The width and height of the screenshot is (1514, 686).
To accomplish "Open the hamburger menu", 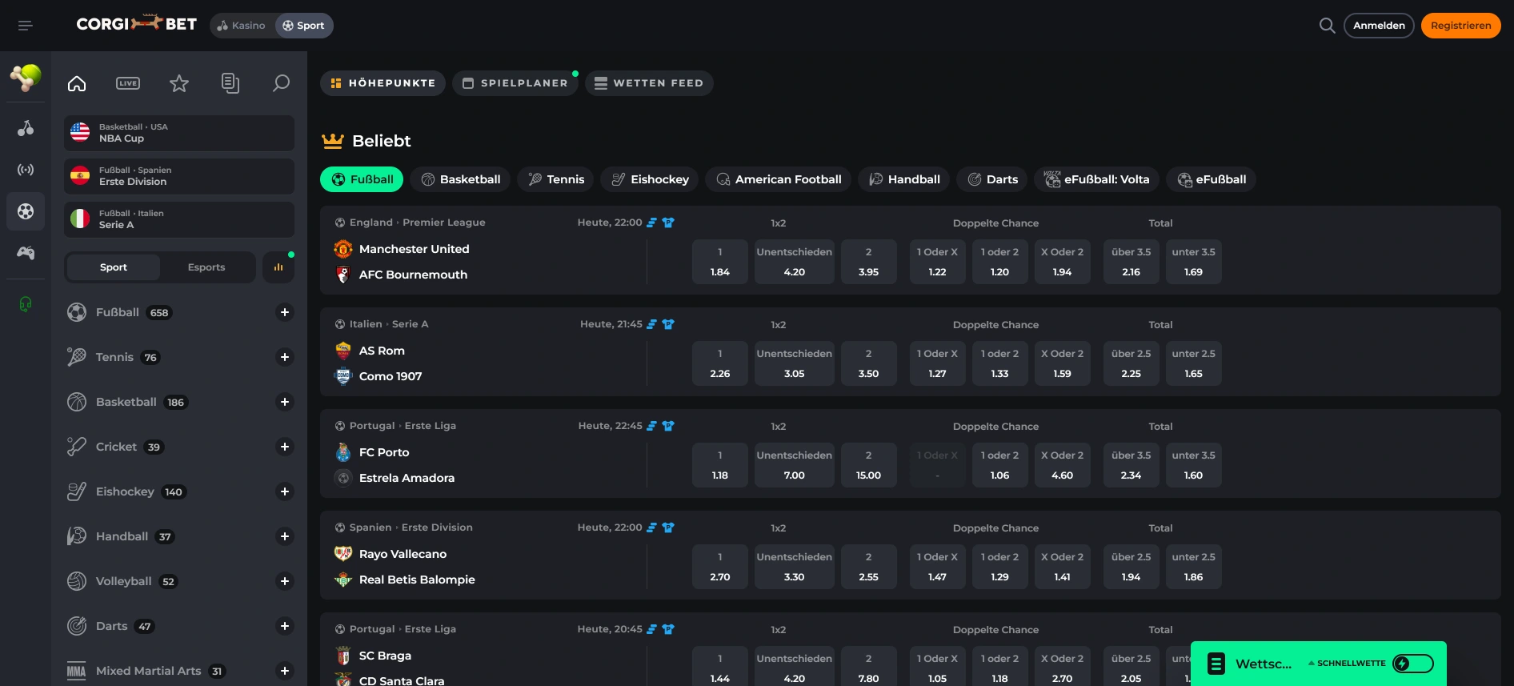I will pyautogui.click(x=26, y=26).
